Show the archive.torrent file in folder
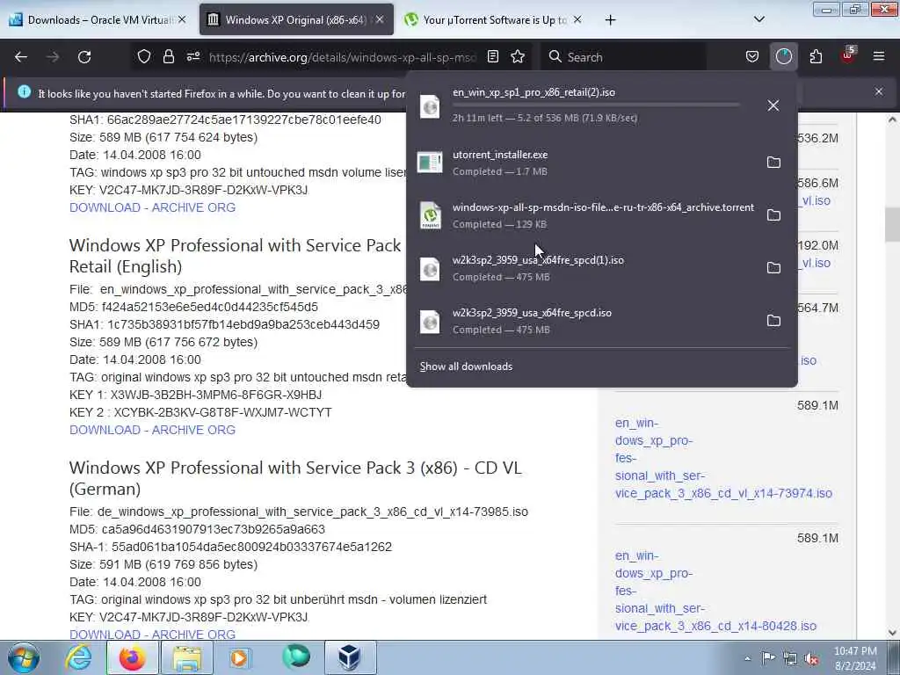 click(773, 215)
